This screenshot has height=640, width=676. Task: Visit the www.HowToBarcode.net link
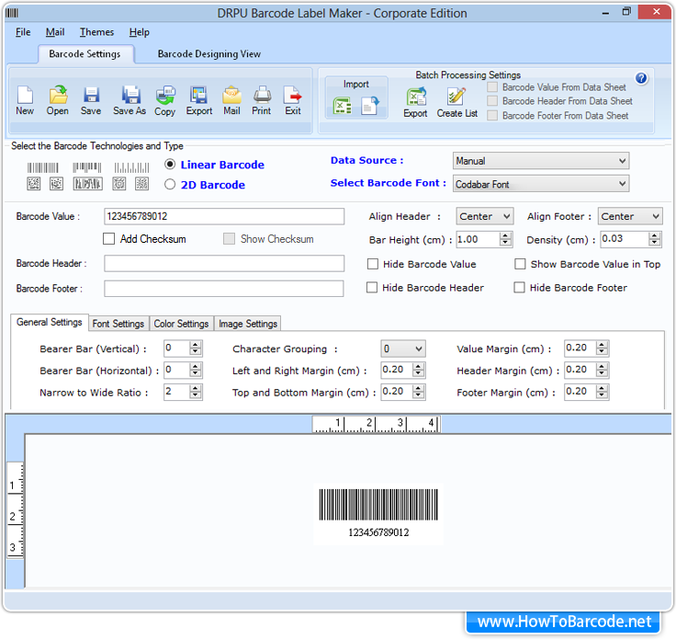pyautogui.click(x=564, y=623)
